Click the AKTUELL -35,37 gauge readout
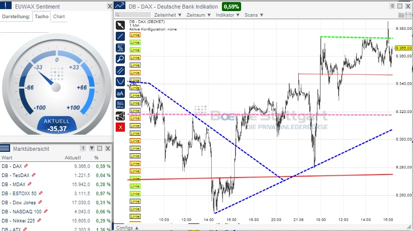 pos(57,125)
